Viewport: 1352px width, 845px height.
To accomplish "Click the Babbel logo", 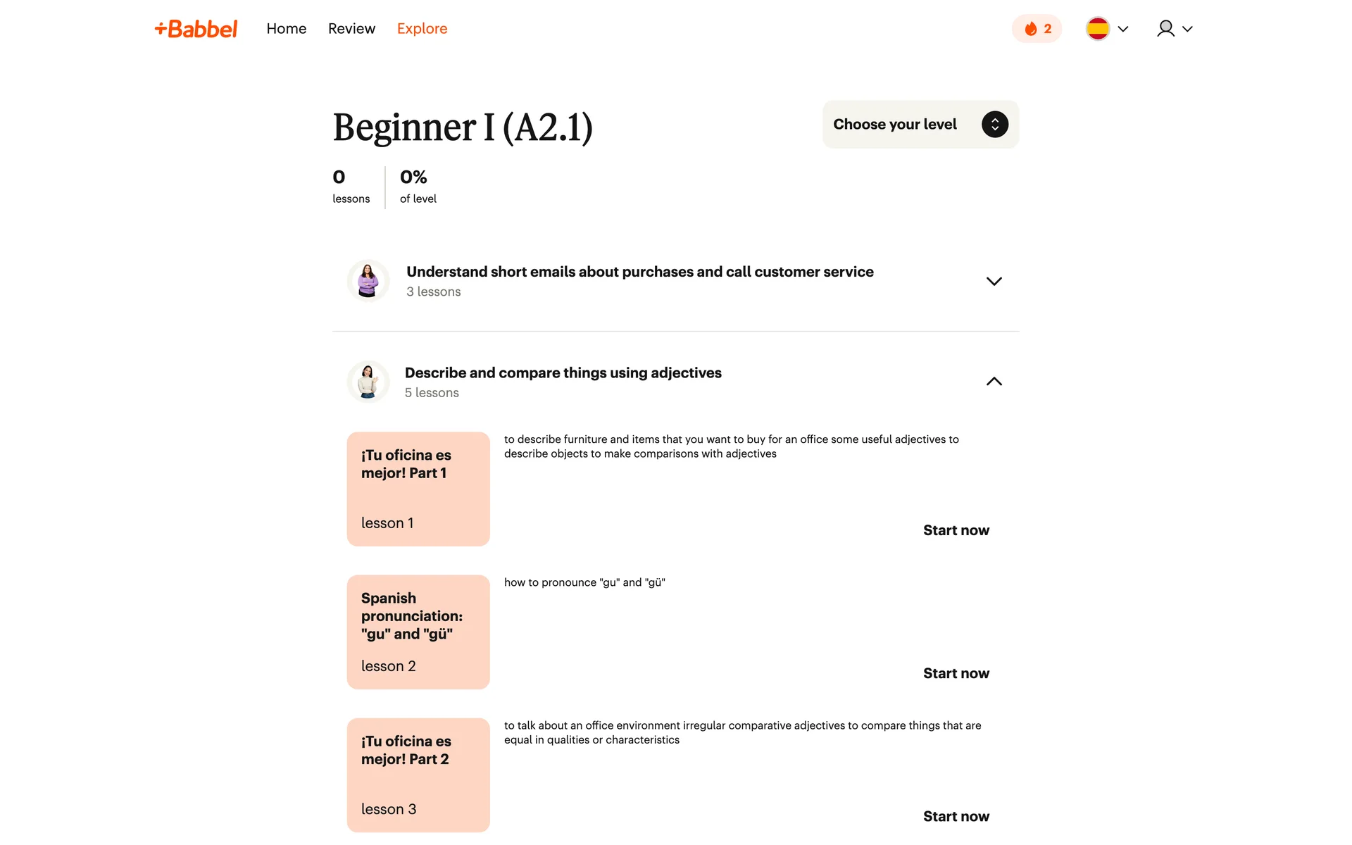I will (x=196, y=29).
